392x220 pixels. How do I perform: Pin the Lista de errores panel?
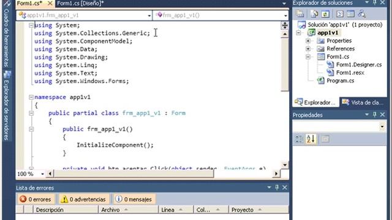[x=277, y=187]
